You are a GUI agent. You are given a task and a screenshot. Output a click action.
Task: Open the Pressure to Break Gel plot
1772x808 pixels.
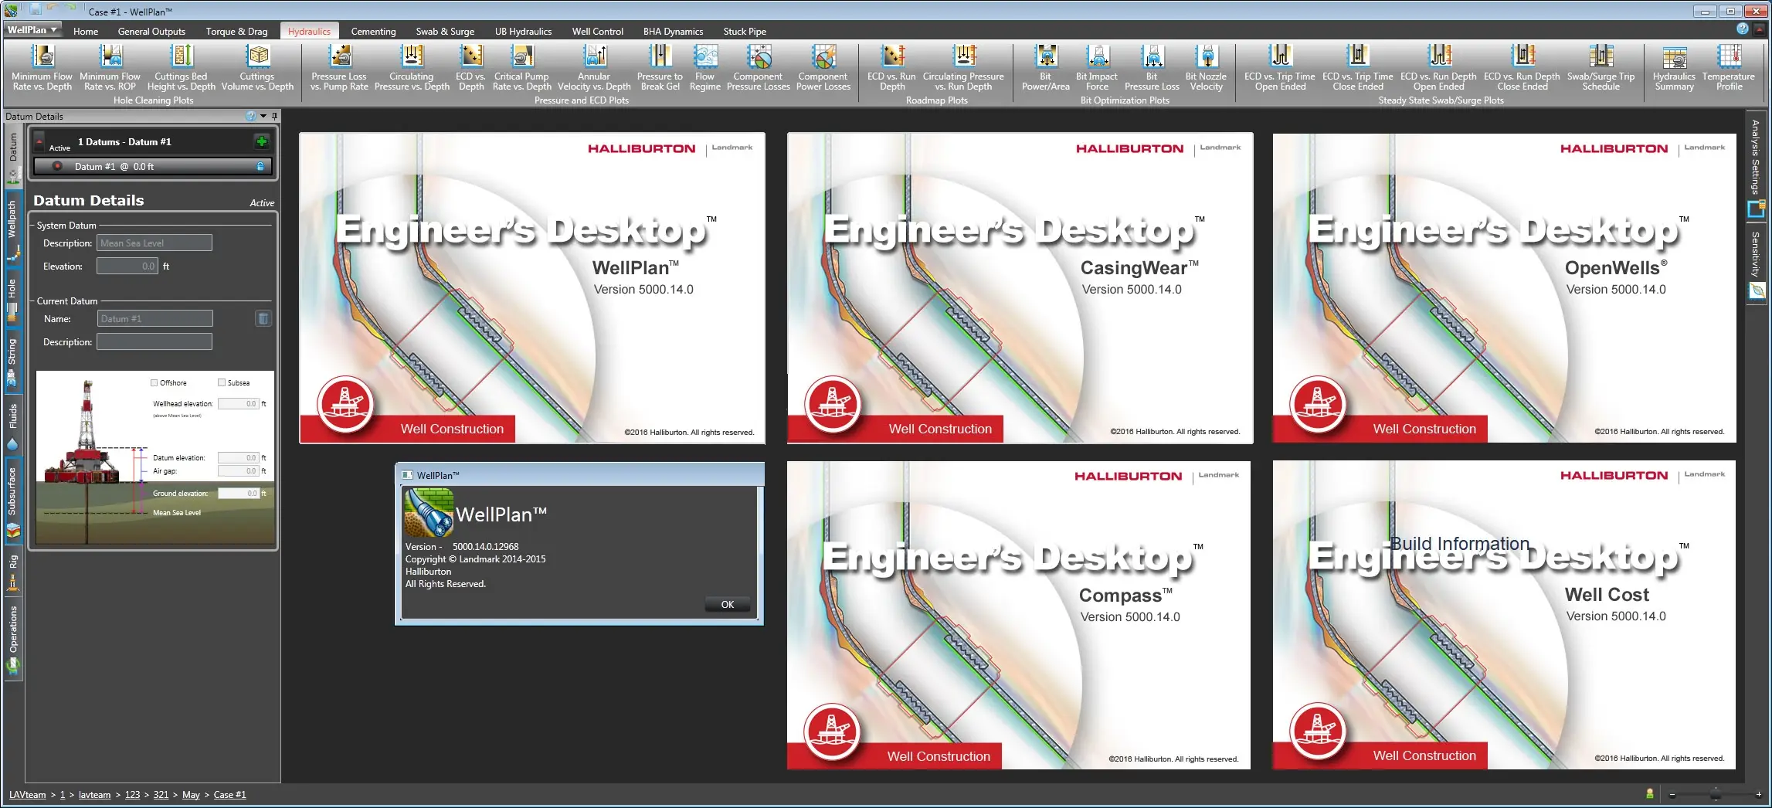(x=660, y=68)
